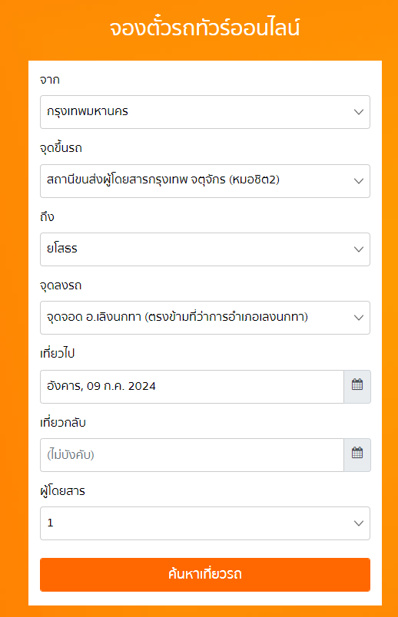
Task: Select passenger count in ผู้โดยสาร dropdown
Action: point(205,523)
